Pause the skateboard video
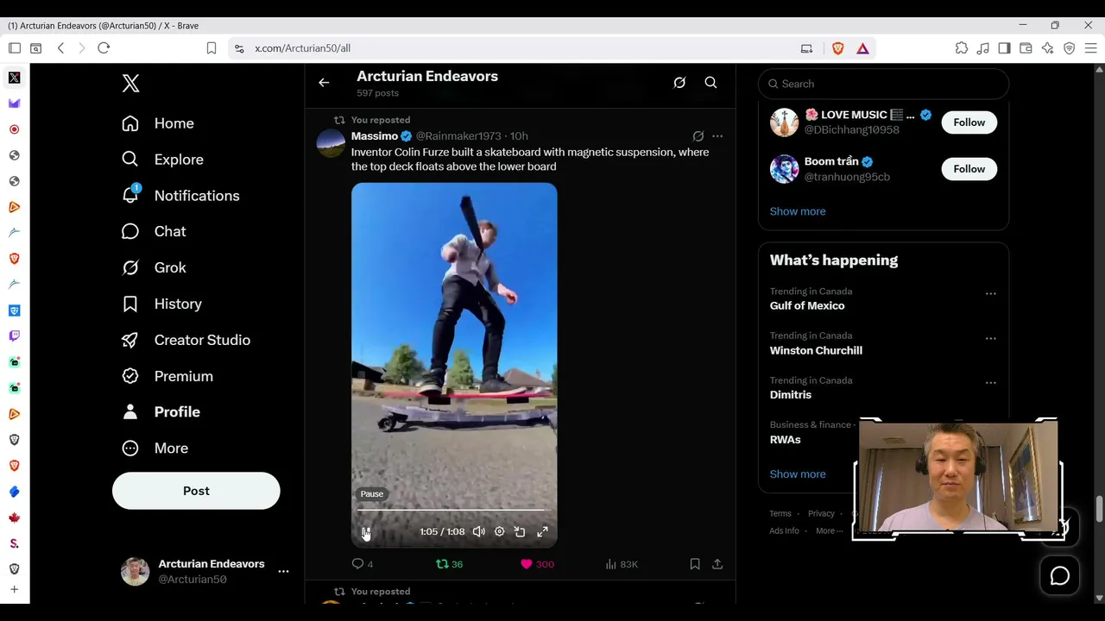 click(x=366, y=532)
